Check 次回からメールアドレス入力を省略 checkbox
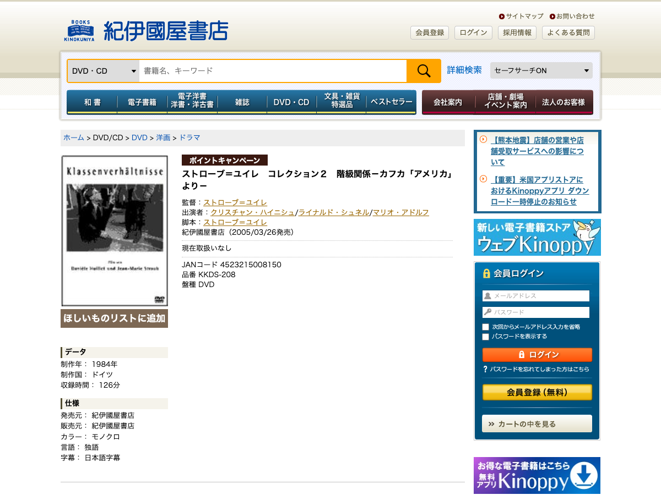 point(486,327)
